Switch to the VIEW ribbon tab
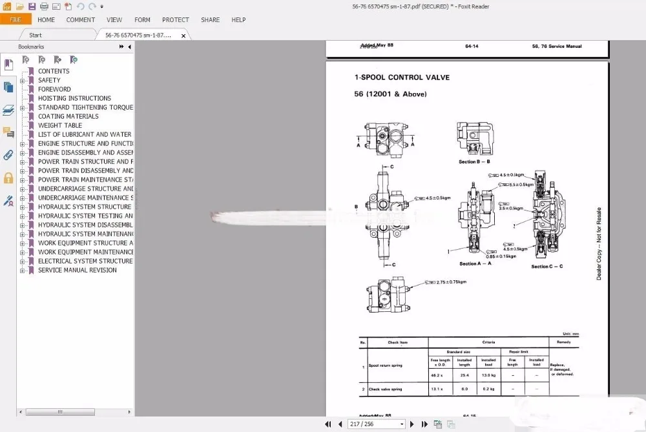This screenshot has height=432, width=646. coord(114,20)
